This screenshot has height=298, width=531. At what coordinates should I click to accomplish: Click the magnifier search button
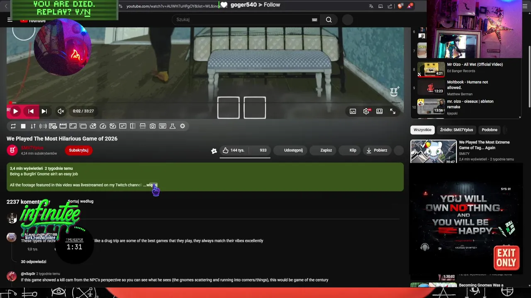329,19
